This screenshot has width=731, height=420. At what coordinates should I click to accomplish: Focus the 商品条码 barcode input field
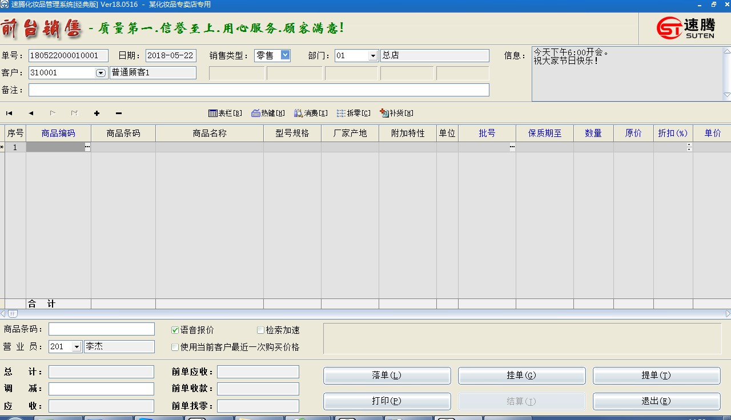(102, 329)
